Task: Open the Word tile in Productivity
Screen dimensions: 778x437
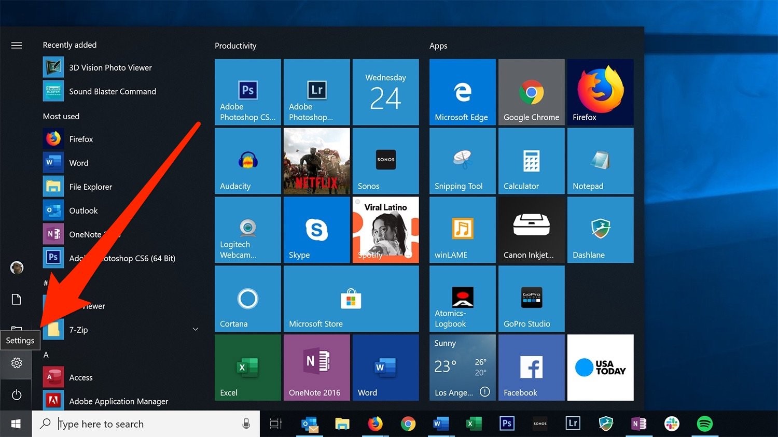Action: (386, 368)
